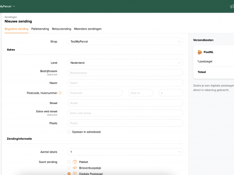Go to the Zendingen breadcrumb link
Screen dimensions: 234x175
[11, 17]
